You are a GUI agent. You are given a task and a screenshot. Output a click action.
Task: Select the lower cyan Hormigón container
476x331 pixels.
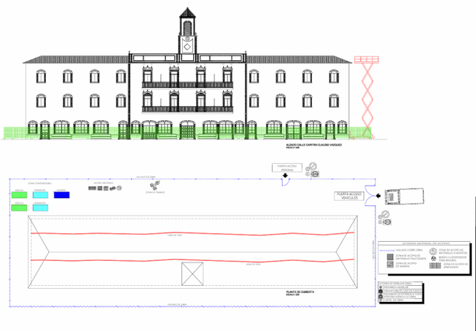coord(40,208)
